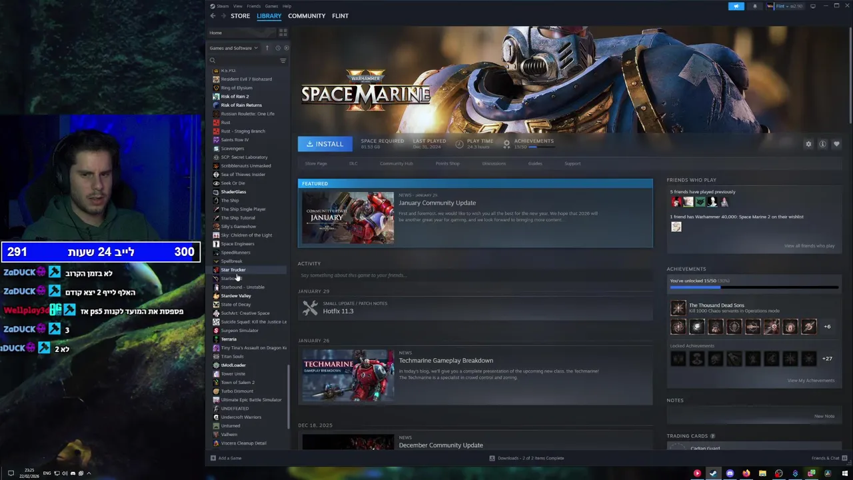Viewport: 853px width, 480px height.
Task: Open Discord in Windows taskbar
Action: click(730, 473)
